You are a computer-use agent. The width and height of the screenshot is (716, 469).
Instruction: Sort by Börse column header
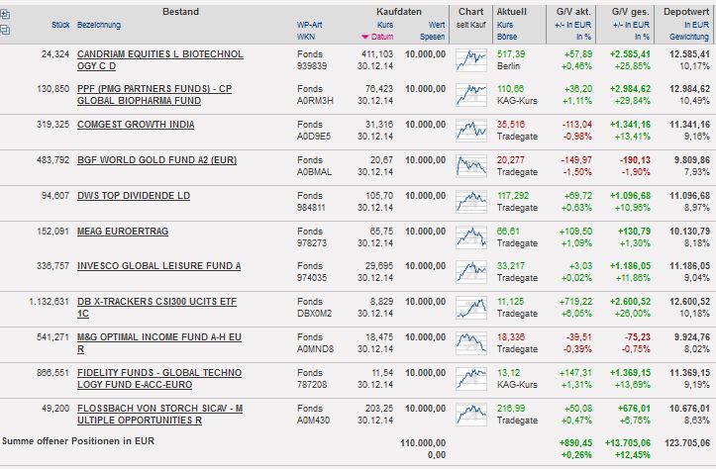pyautogui.click(x=506, y=36)
